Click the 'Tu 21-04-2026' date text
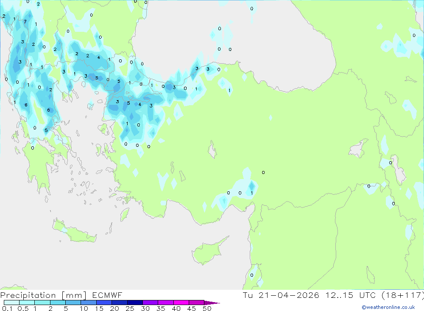This screenshot has width=424, height=311. pyautogui.click(x=281, y=295)
